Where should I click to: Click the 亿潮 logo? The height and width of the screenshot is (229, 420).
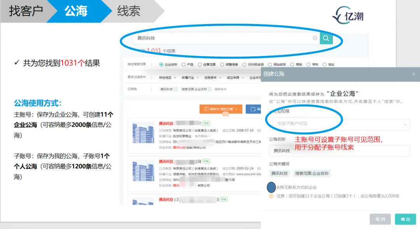tap(347, 12)
